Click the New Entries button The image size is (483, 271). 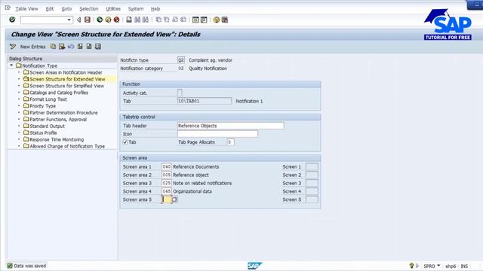[32, 47]
